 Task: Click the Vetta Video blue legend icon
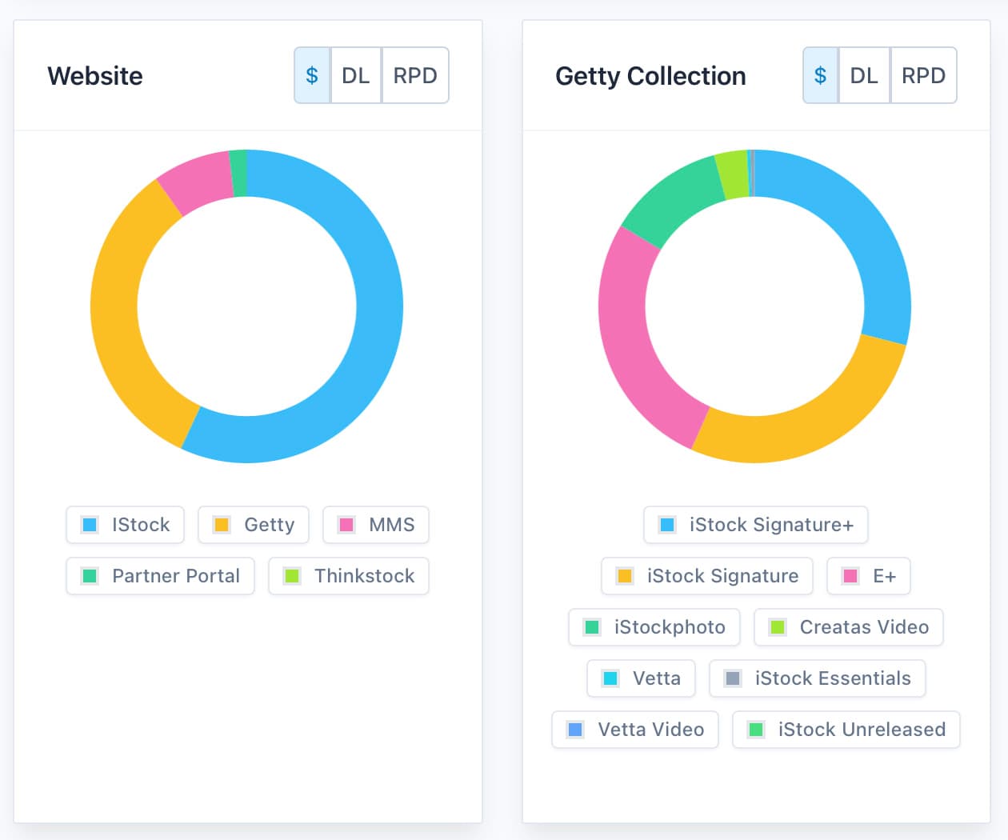click(x=575, y=730)
